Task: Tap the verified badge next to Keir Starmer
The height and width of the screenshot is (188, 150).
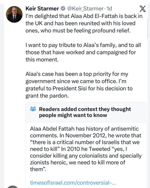Action: (63, 9)
